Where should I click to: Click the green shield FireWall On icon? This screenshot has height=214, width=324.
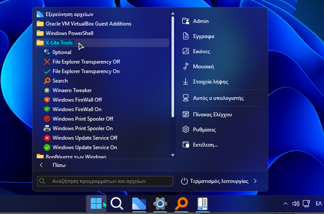[x=47, y=109]
